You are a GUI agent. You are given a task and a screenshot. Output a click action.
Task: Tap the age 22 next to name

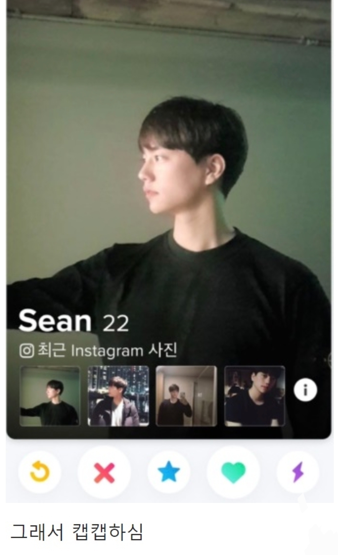coord(115,323)
